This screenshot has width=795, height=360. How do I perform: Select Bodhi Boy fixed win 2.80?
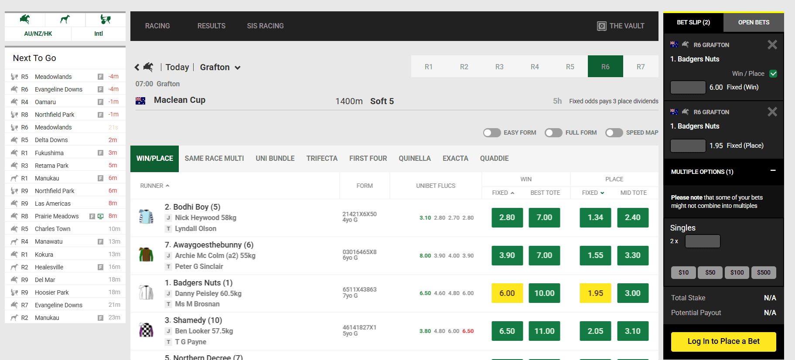(507, 217)
